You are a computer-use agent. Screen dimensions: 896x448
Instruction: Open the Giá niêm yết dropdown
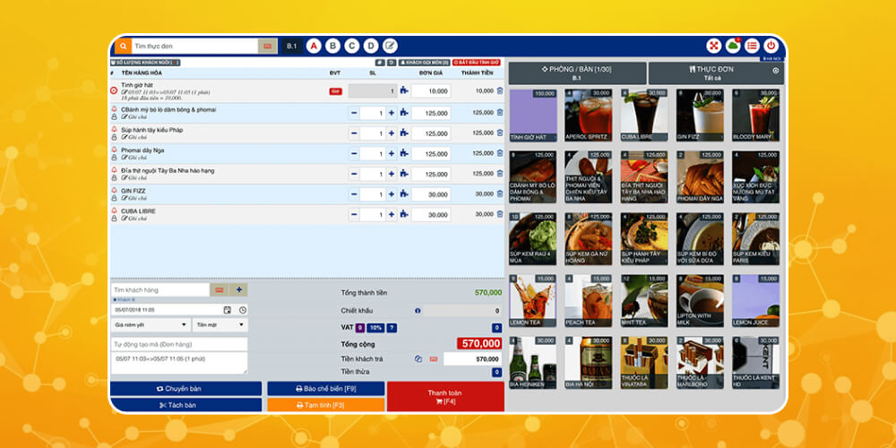(151, 324)
